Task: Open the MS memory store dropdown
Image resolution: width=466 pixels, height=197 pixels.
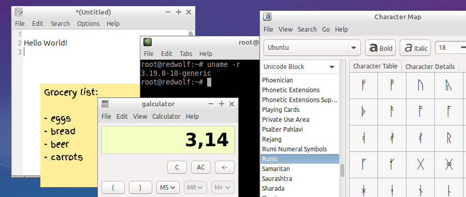Action: click(x=168, y=188)
